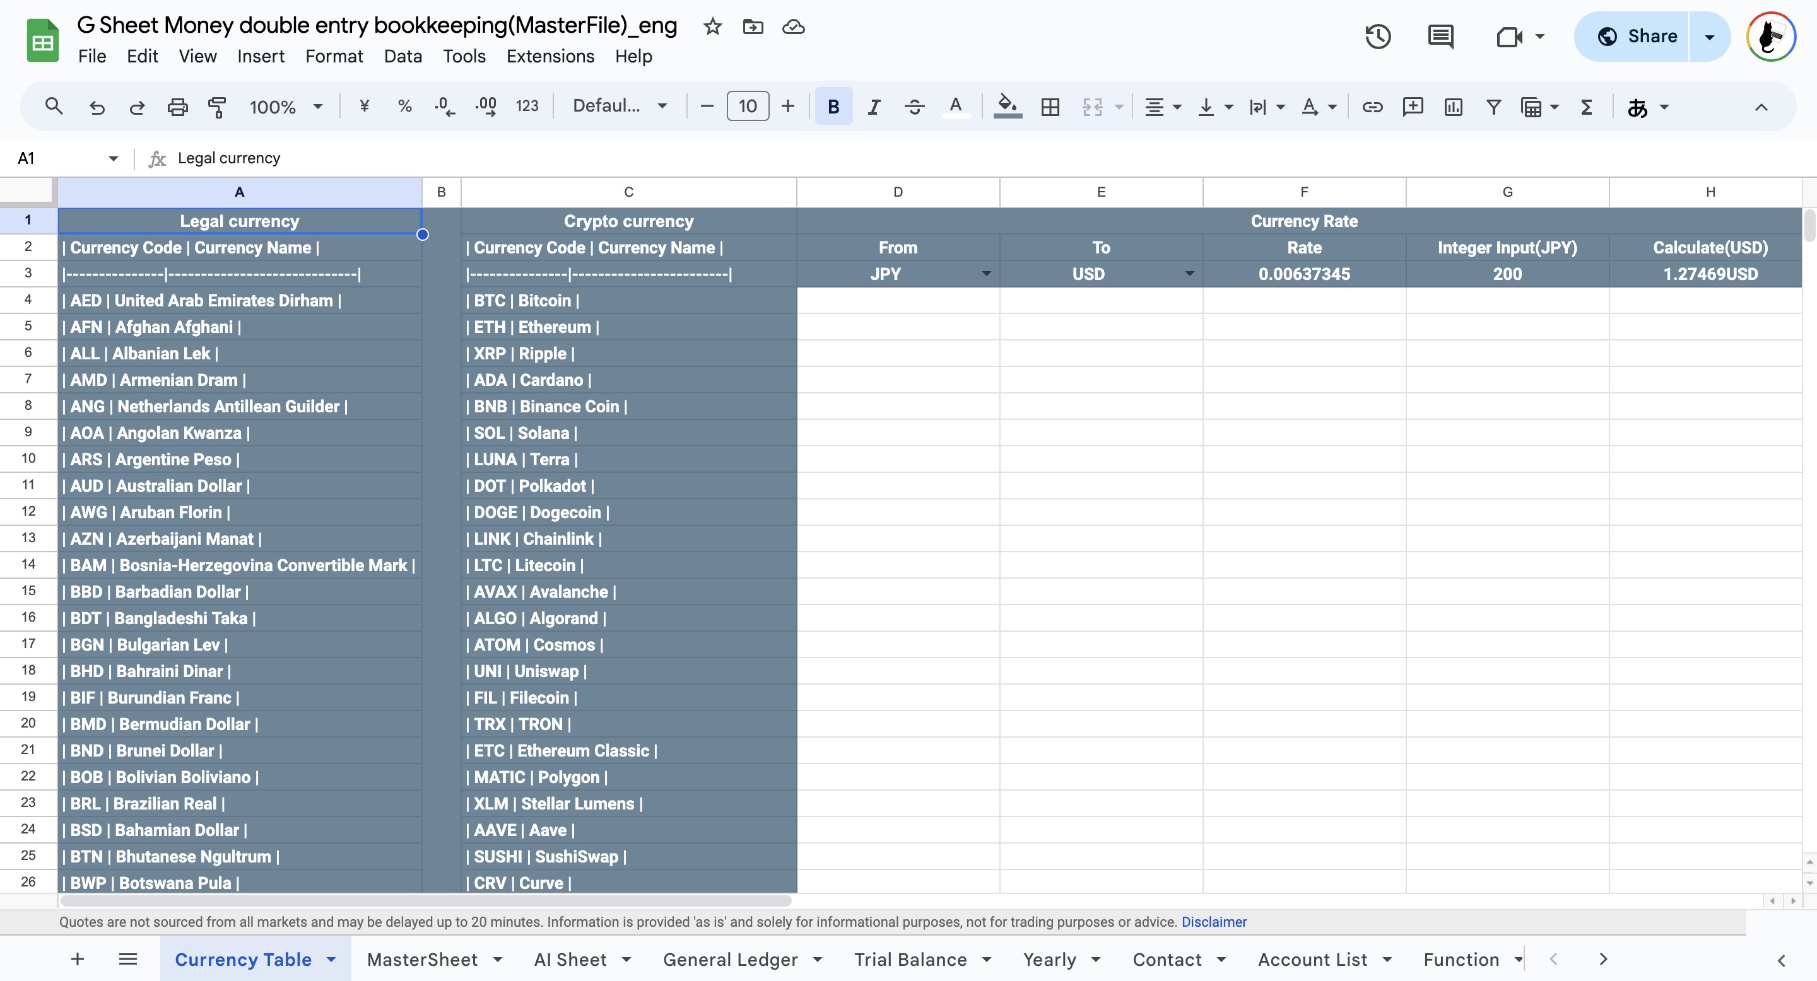Open the comments history icon

tap(1440, 37)
